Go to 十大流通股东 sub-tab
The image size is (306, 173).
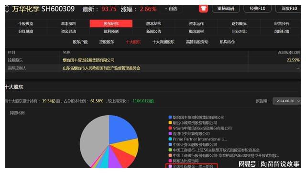(x=164, y=42)
